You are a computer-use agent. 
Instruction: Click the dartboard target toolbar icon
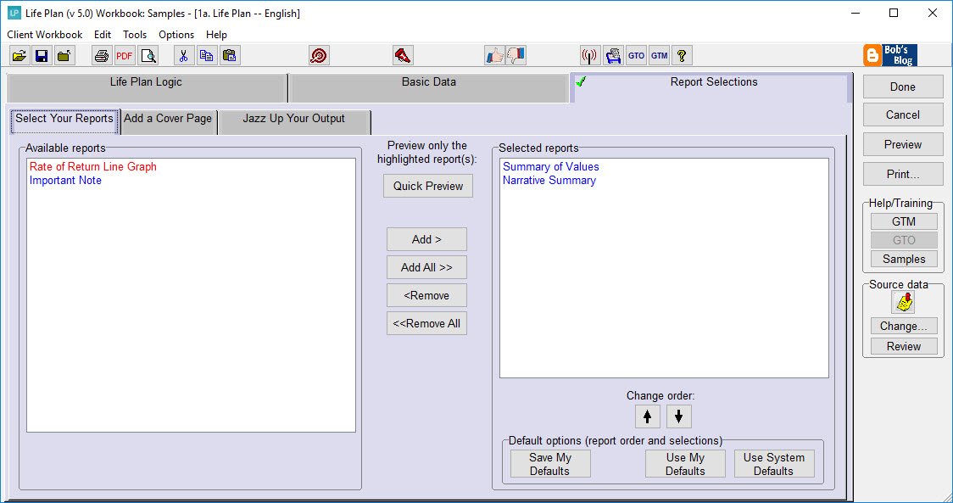pyautogui.click(x=319, y=54)
